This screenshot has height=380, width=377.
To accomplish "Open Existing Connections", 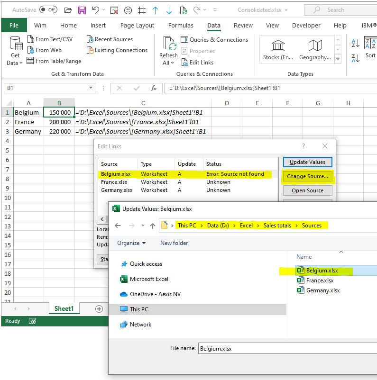I will (x=117, y=50).
